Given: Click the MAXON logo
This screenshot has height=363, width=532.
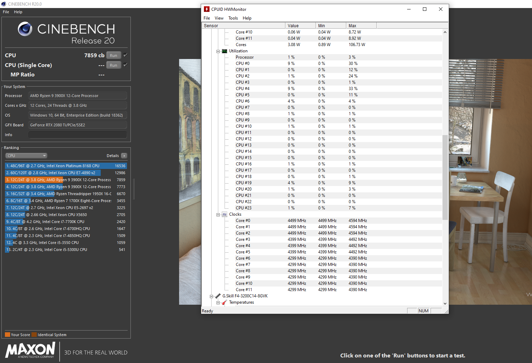Looking at the screenshot, I should (x=30, y=350).
